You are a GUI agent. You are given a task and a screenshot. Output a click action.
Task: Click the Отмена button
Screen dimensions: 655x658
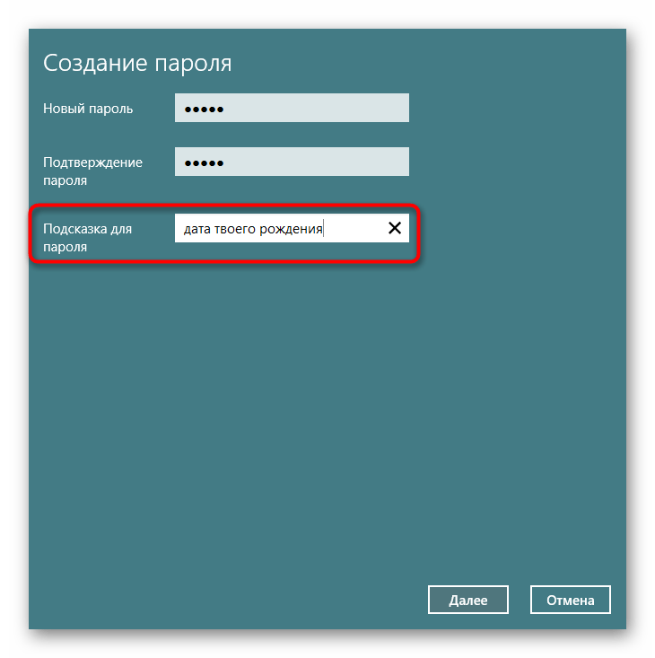point(571,600)
